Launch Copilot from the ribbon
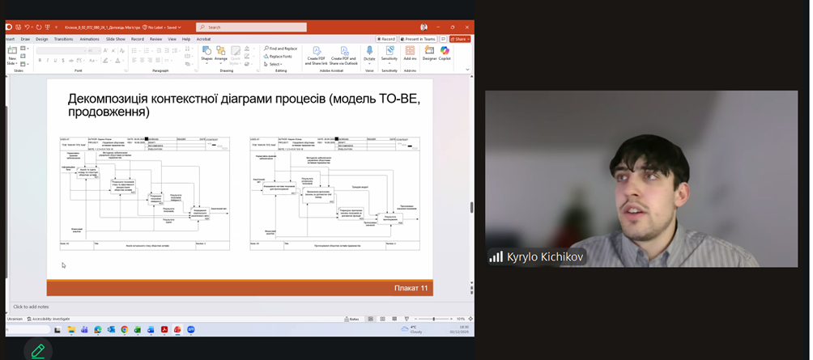Image resolution: width=813 pixels, height=360 pixels. 445,53
